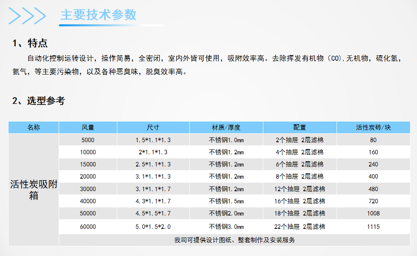The height and width of the screenshot is (256, 417).
Task: Click the 名称 column header
Action: click(x=34, y=128)
